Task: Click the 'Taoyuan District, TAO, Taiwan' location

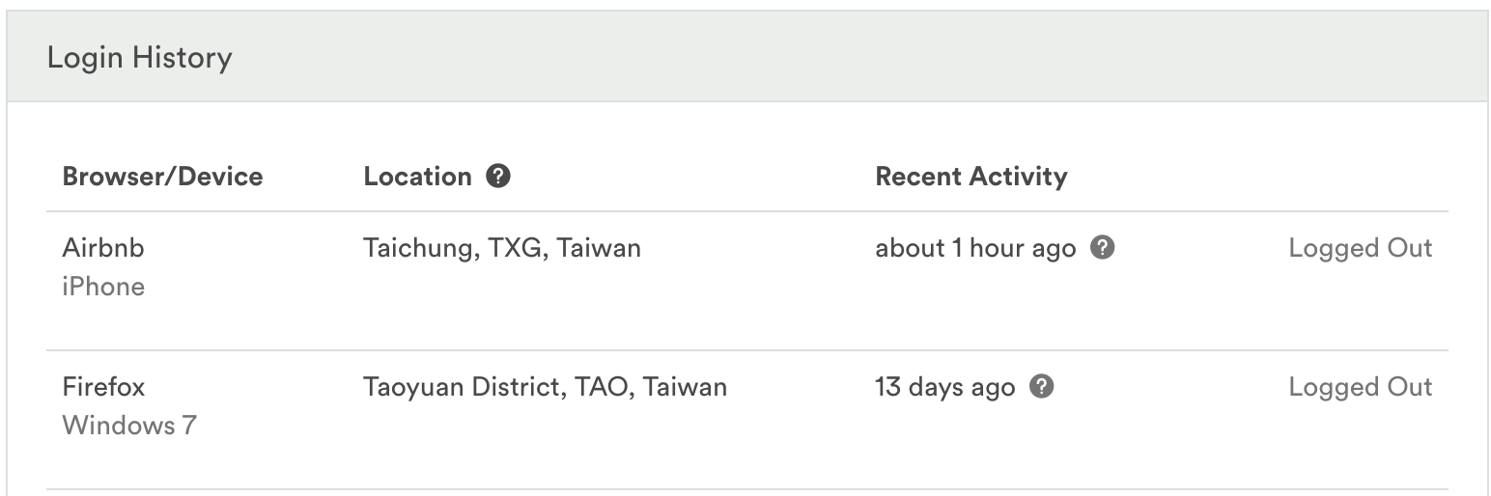Action: pyautogui.click(x=545, y=387)
